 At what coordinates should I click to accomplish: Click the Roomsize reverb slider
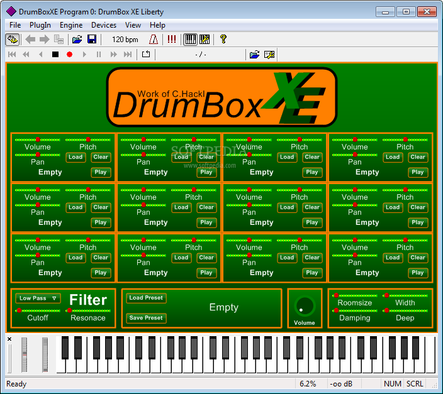pos(354,295)
